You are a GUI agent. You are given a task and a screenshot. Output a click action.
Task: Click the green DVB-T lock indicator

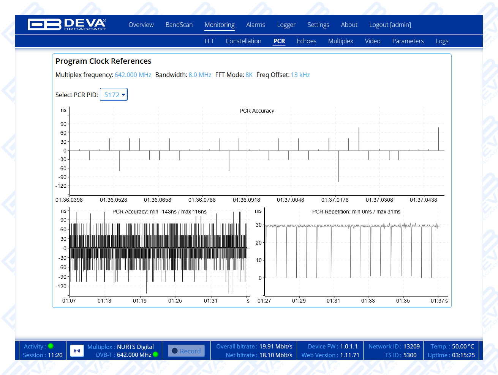tap(155, 355)
